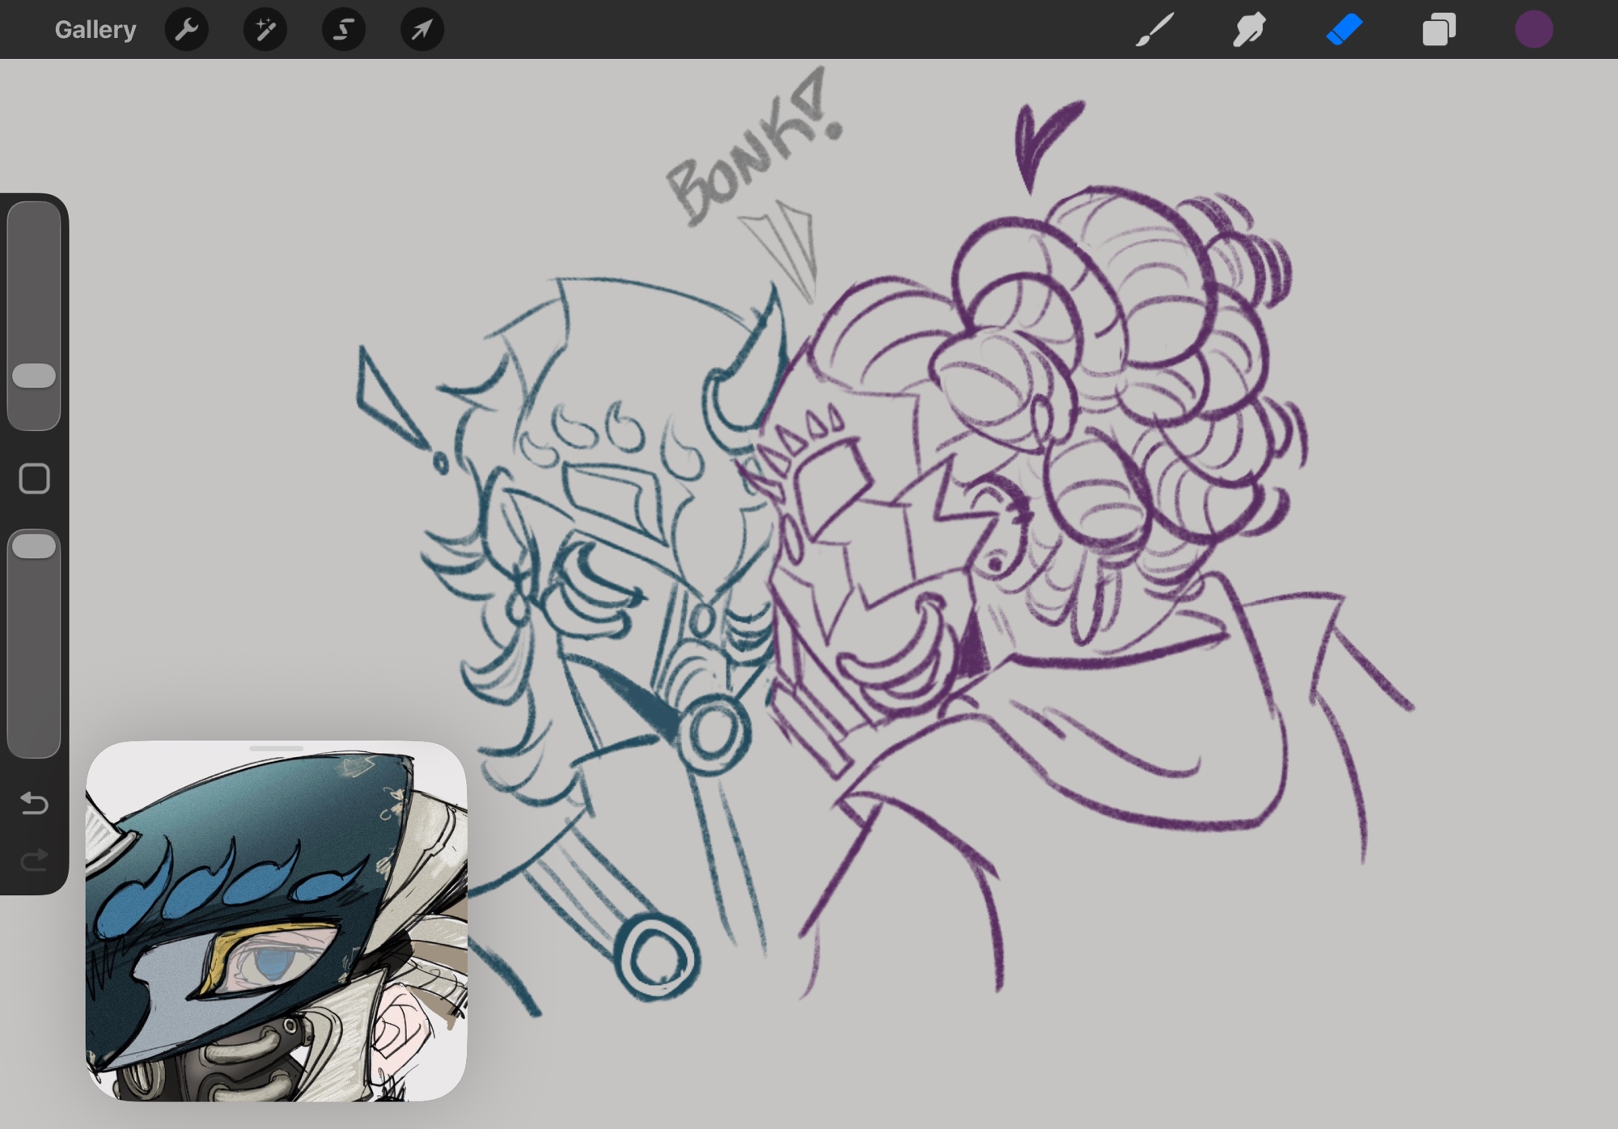Screen dimensions: 1618x1129
Task: Click the brush size slider handle
Action: (x=34, y=375)
